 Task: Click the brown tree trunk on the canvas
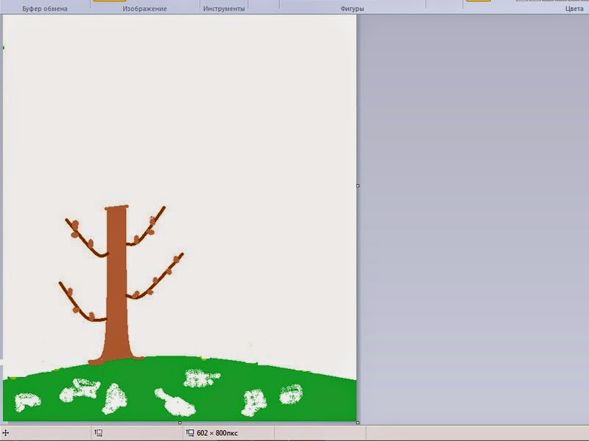point(116,285)
